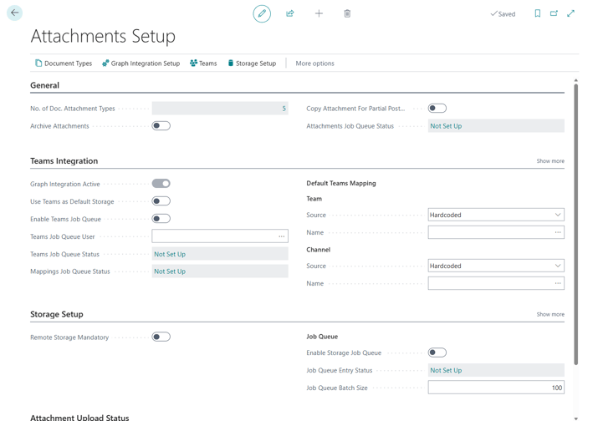Image resolution: width=598 pixels, height=421 pixels.
Task: Open lookup for Team Name field
Action: tap(558, 232)
